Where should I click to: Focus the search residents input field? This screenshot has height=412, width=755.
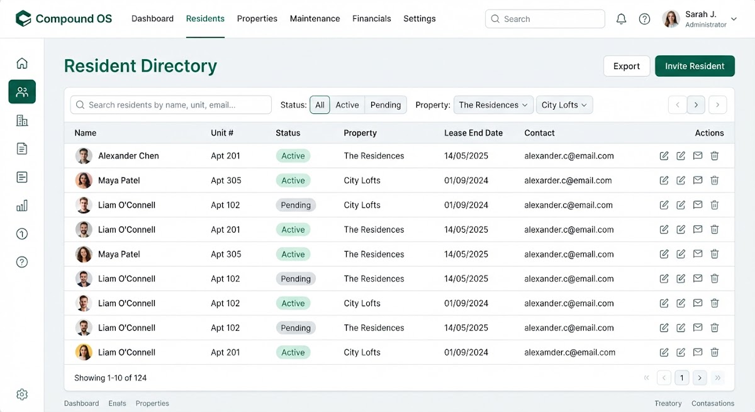(171, 105)
